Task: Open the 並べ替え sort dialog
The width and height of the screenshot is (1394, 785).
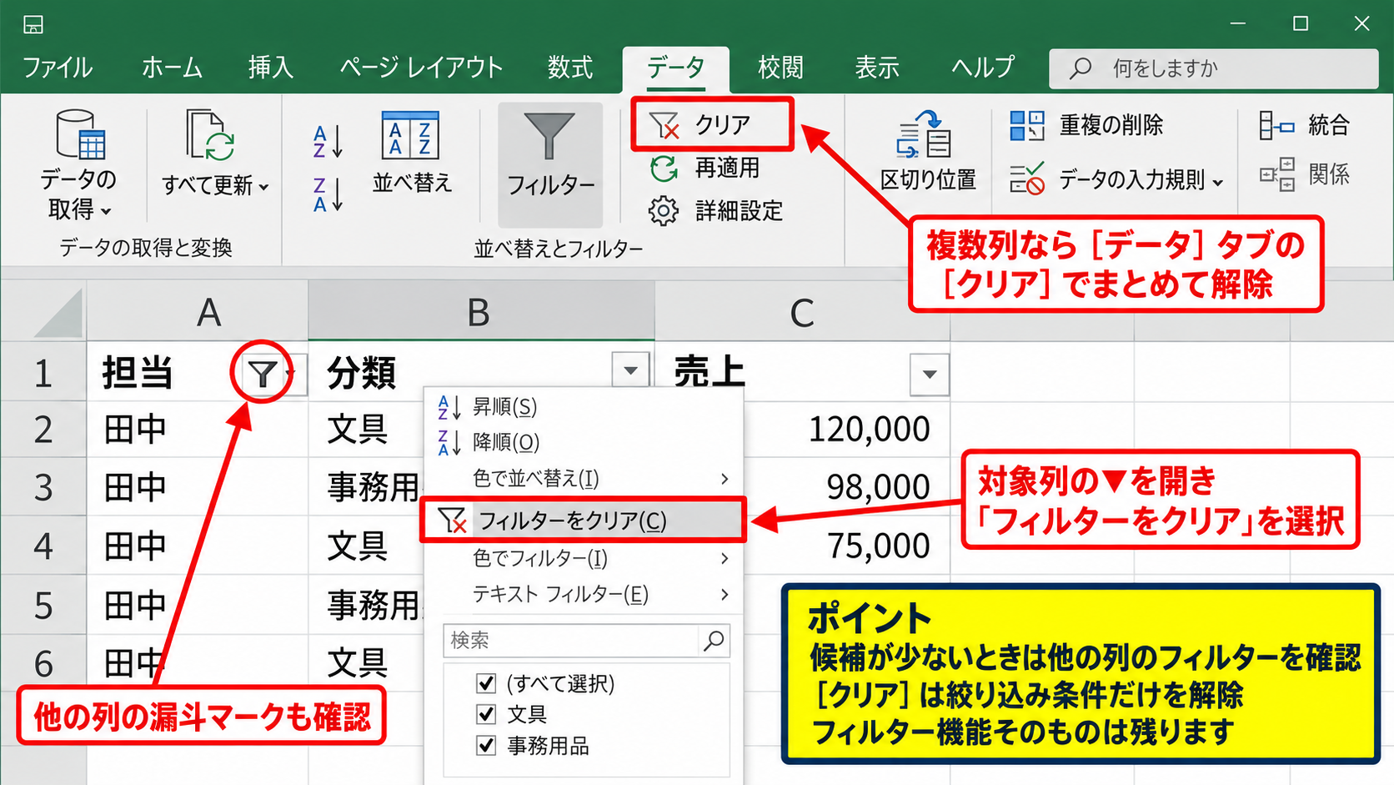Action: 412,153
